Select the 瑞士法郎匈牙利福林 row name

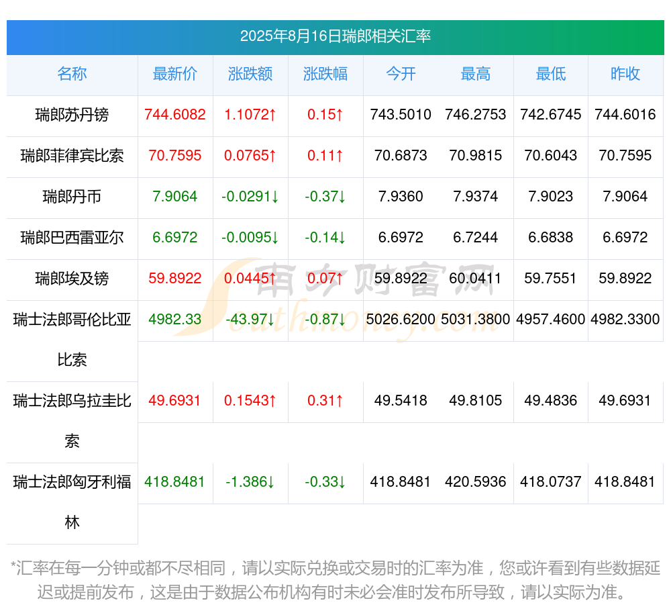point(72,502)
